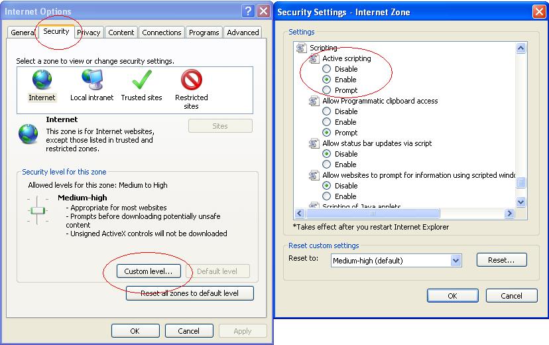The image size is (549, 345).
Task: Click the Custom level button
Action: tap(149, 271)
